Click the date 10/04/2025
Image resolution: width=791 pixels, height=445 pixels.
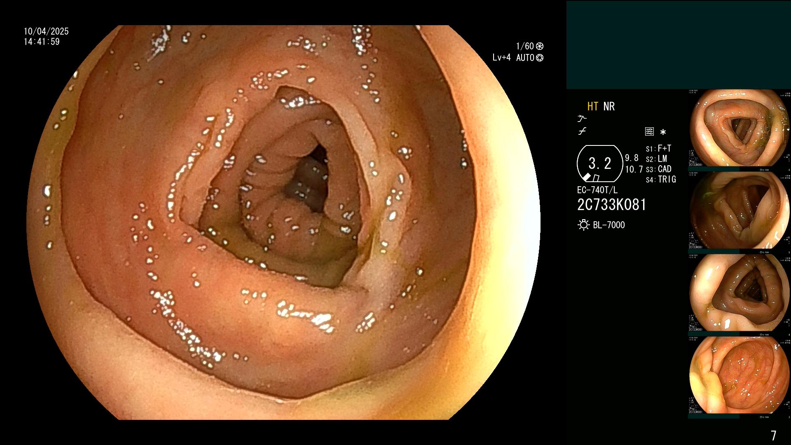click(46, 31)
